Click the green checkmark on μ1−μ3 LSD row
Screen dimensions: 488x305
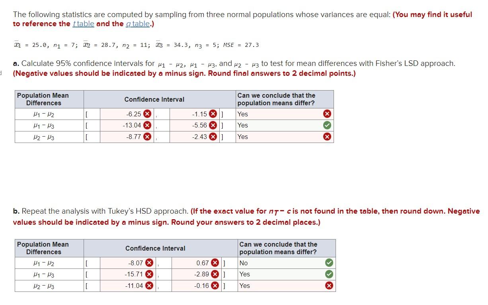(x=328, y=125)
